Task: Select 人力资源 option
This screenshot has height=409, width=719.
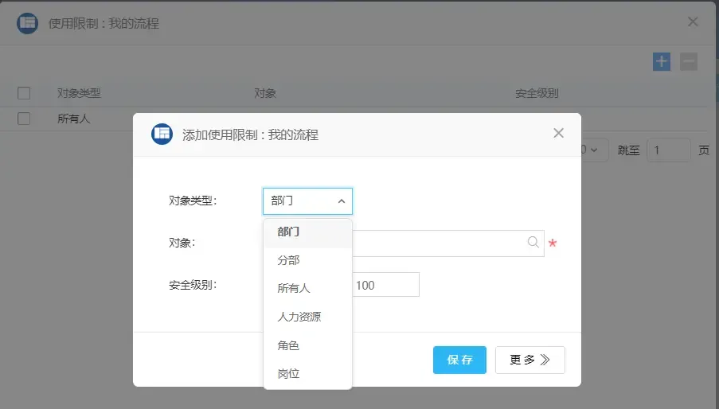Action: pos(307,317)
